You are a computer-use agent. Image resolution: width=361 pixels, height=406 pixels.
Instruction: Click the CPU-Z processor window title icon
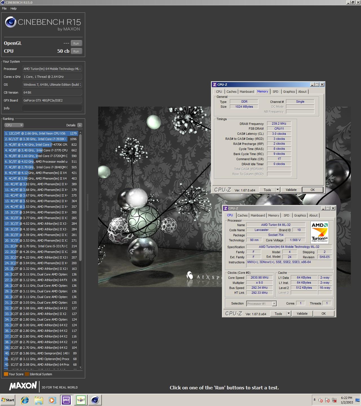click(226, 208)
